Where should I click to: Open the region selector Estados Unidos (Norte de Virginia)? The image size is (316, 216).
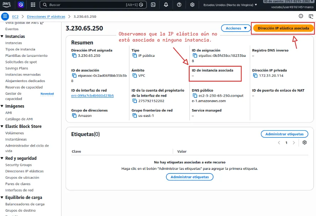tap(230, 5)
